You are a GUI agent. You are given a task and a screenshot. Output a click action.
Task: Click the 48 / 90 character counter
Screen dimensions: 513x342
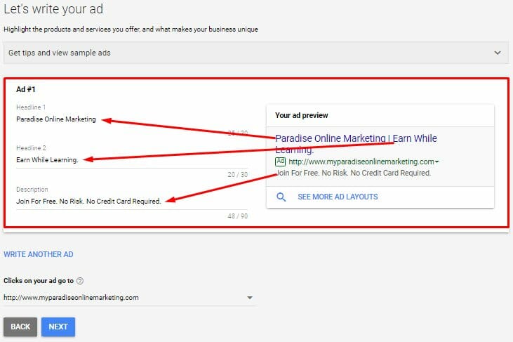coord(238,216)
